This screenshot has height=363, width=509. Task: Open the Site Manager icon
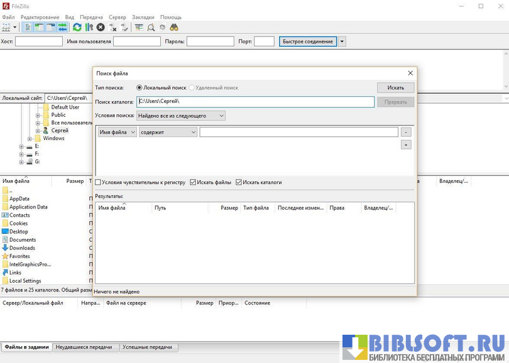point(6,28)
